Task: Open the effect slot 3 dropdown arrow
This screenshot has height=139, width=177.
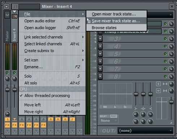Action: (100, 39)
